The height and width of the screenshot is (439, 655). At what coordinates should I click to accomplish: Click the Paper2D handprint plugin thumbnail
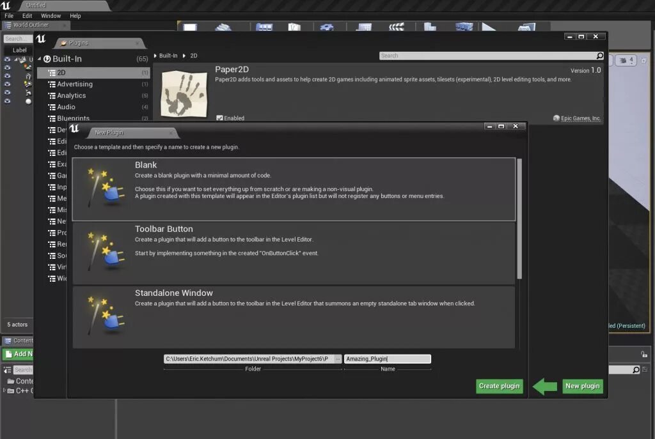[x=184, y=93]
